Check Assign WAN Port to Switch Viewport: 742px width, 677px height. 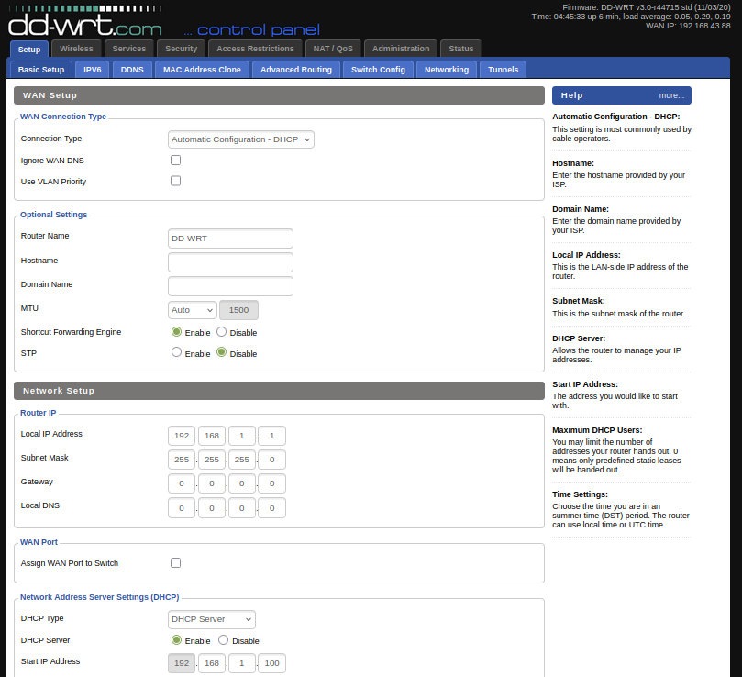point(175,563)
